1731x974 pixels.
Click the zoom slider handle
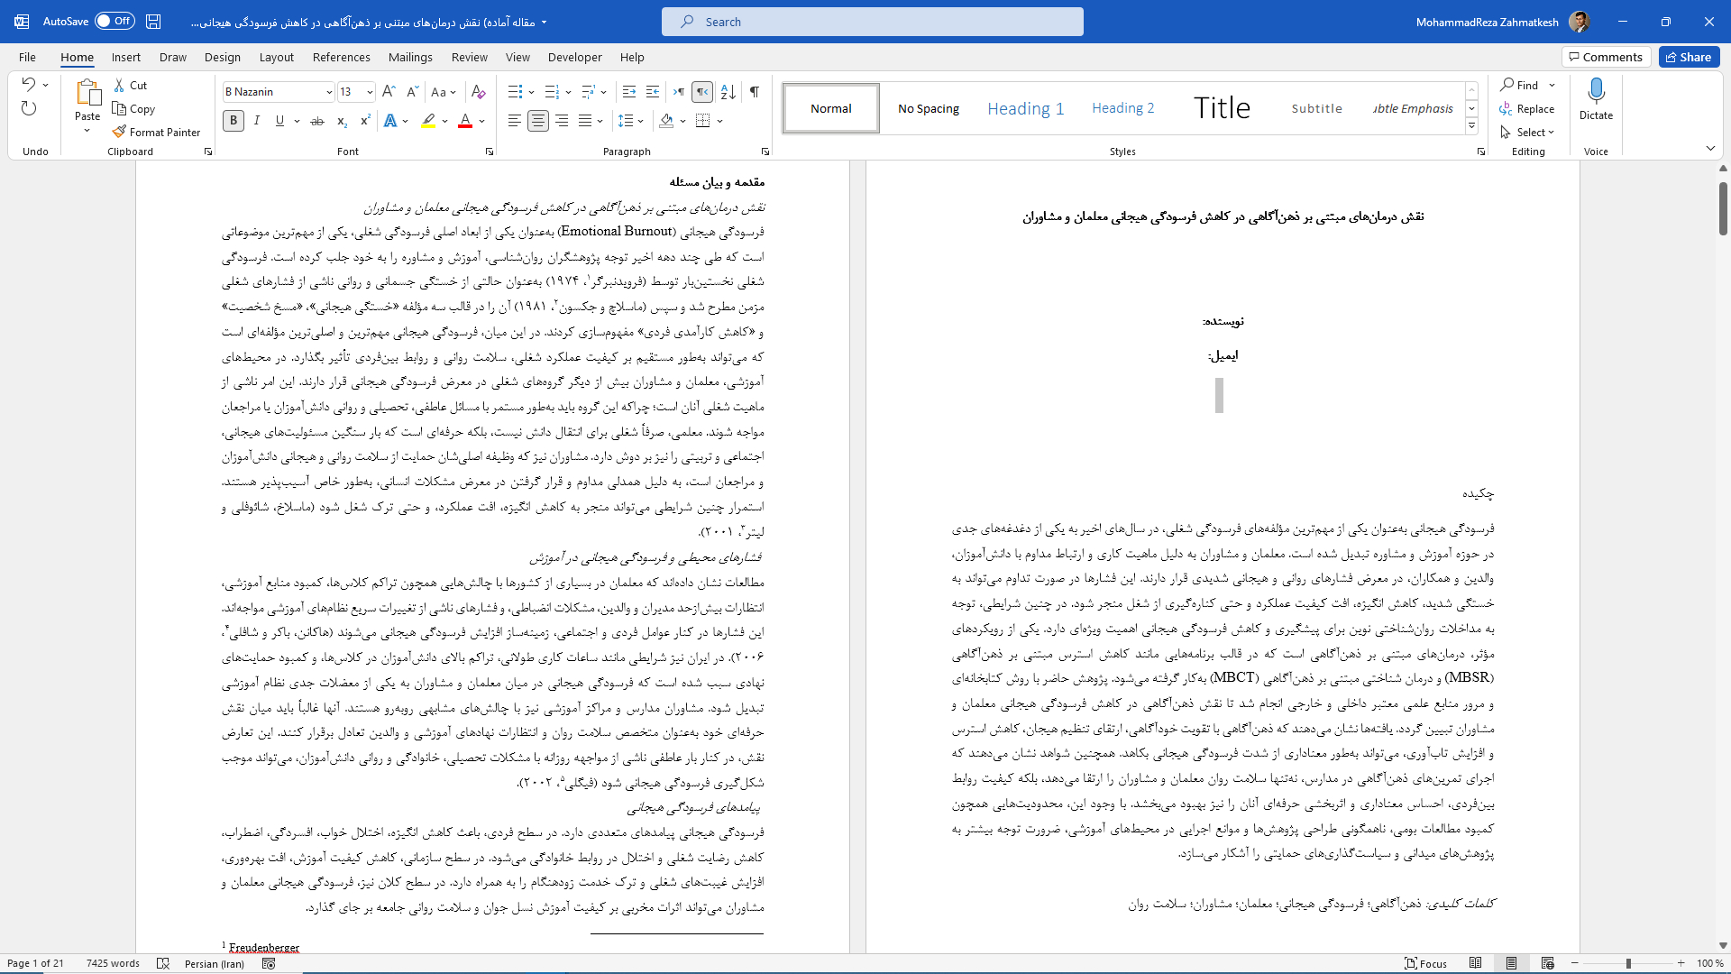1628,963
